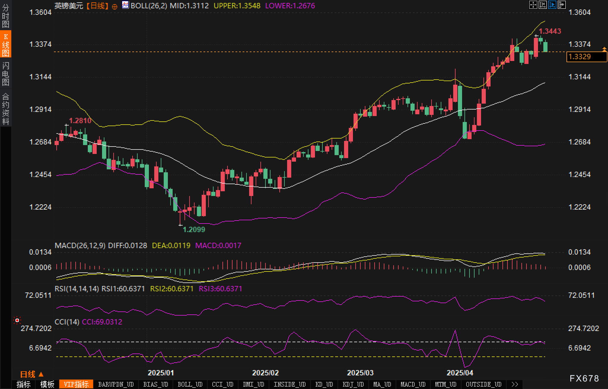Click the blue highlighted axis play icon
This screenshot has width=608, height=389.
coord(552,5)
